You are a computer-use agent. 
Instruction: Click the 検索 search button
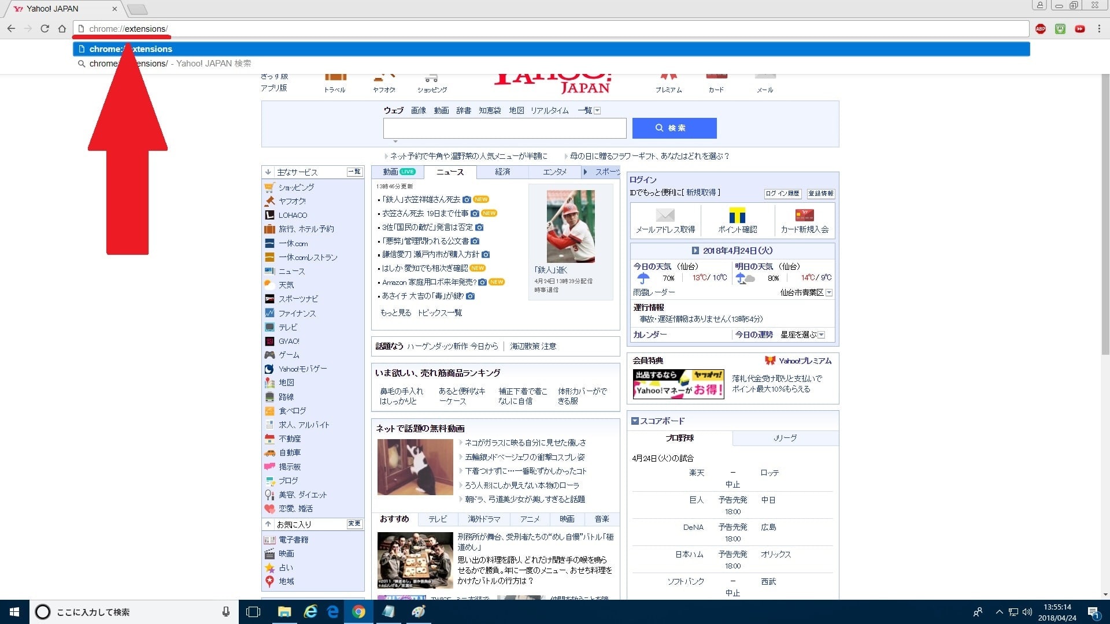pyautogui.click(x=674, y=128)
